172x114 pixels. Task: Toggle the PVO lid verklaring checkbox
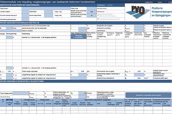98,19
